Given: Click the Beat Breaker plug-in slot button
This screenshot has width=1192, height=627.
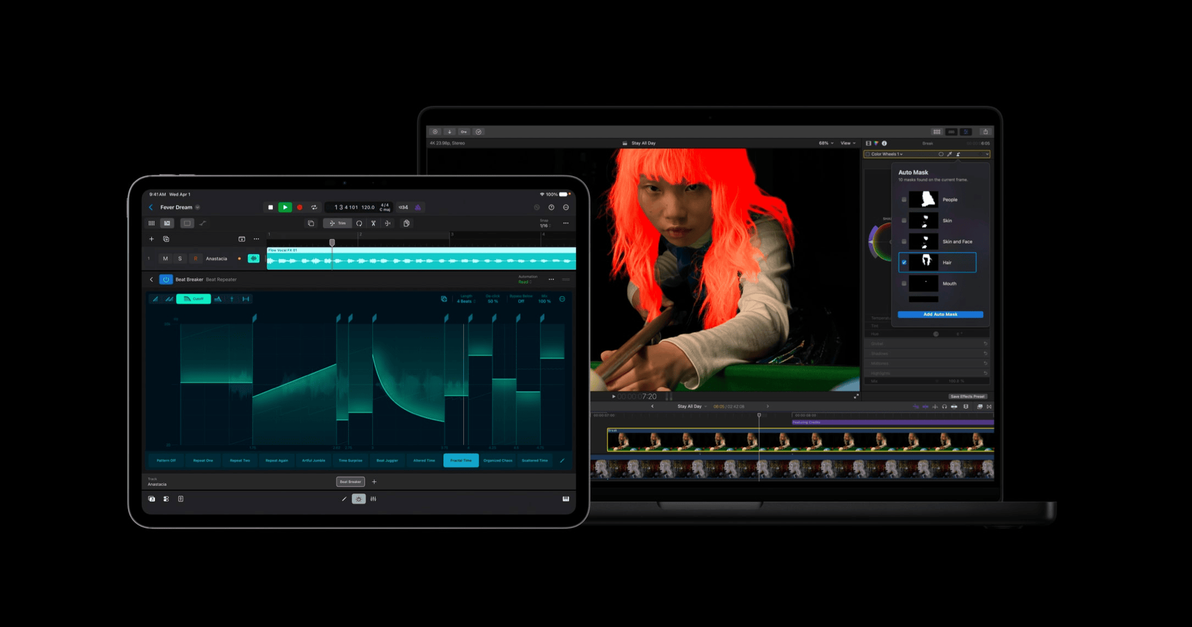Looking at the screenshot, I should click(350, 482).
